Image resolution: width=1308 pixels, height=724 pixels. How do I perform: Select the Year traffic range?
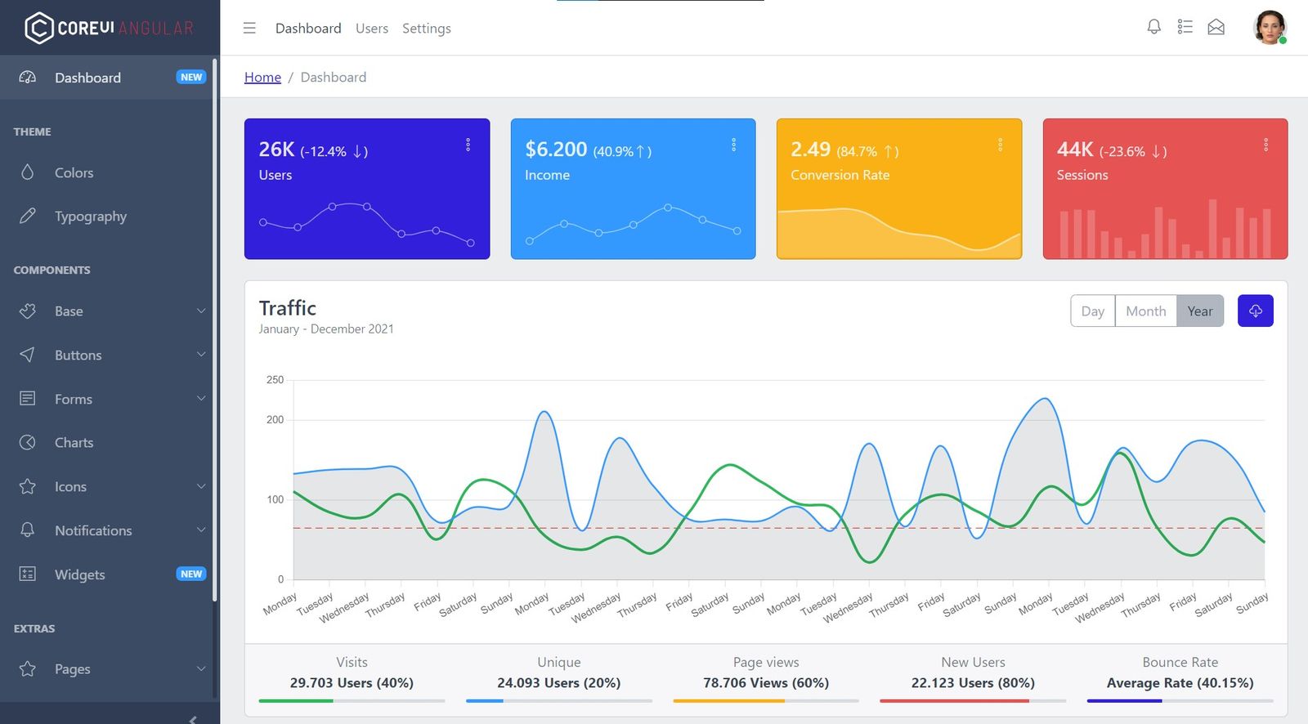point(1200,311)
